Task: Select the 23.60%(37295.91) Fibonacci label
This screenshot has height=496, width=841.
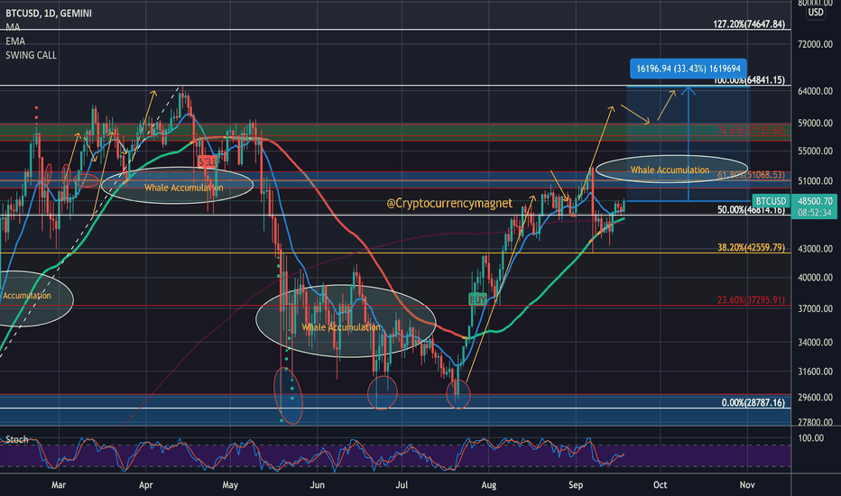Action: 751,299
